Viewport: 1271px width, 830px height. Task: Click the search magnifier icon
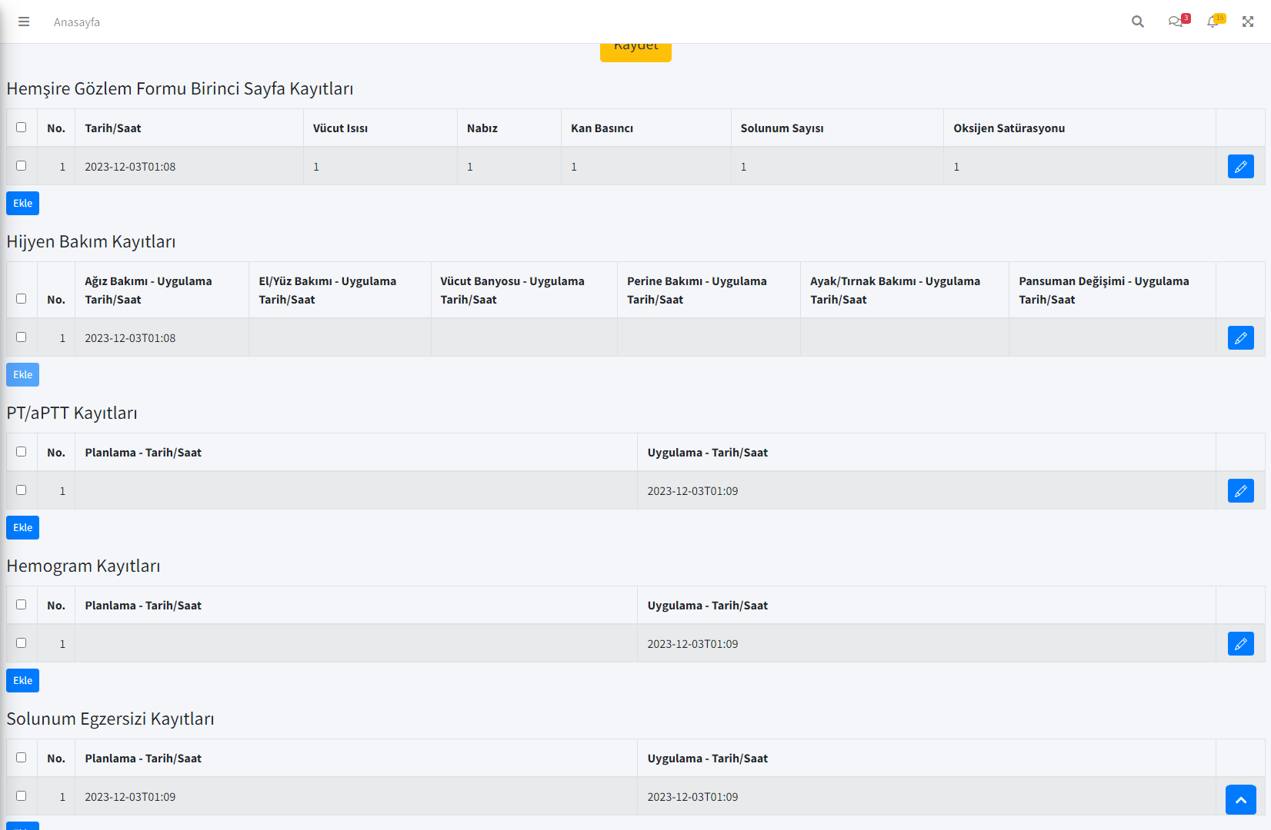(1138, 22)
